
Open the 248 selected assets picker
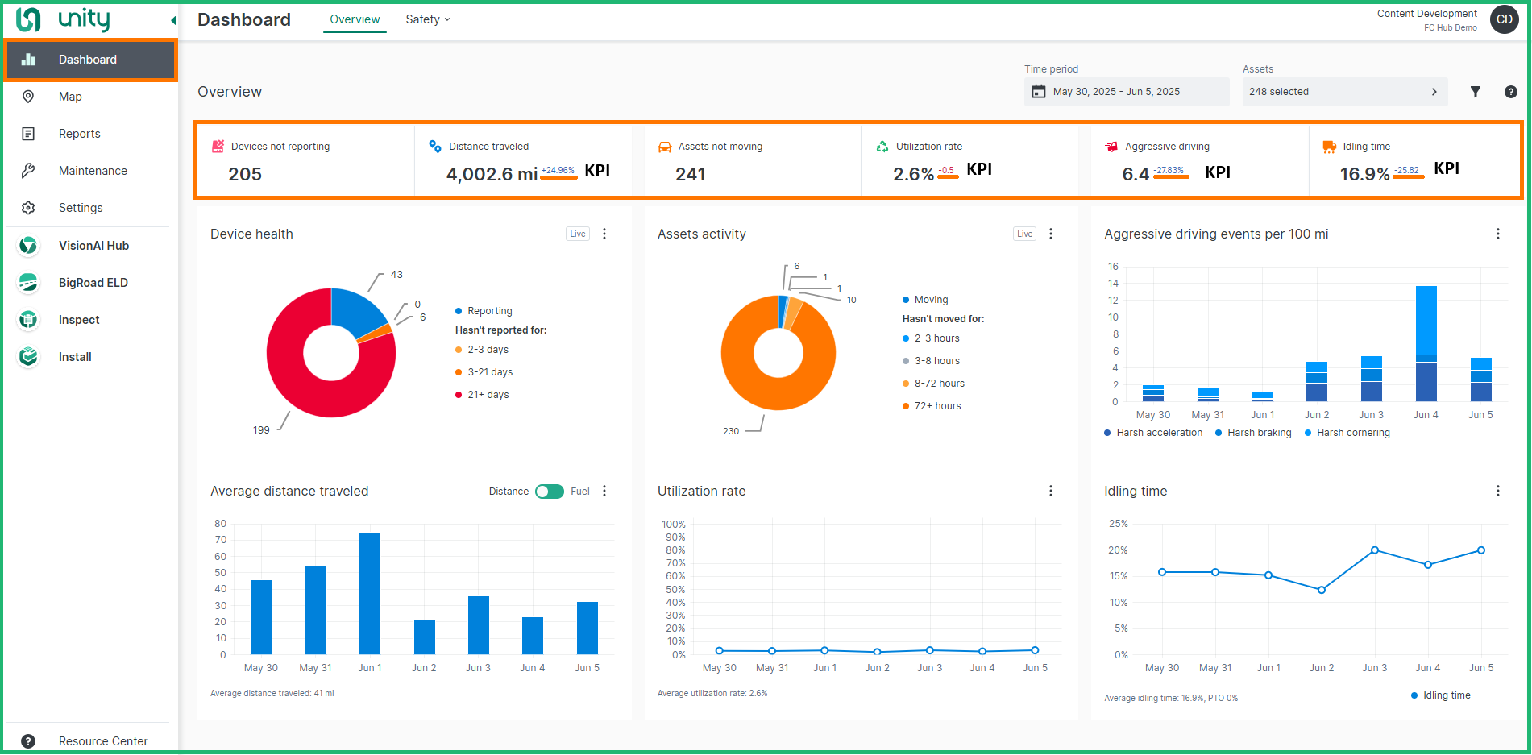click(1343, 91)
